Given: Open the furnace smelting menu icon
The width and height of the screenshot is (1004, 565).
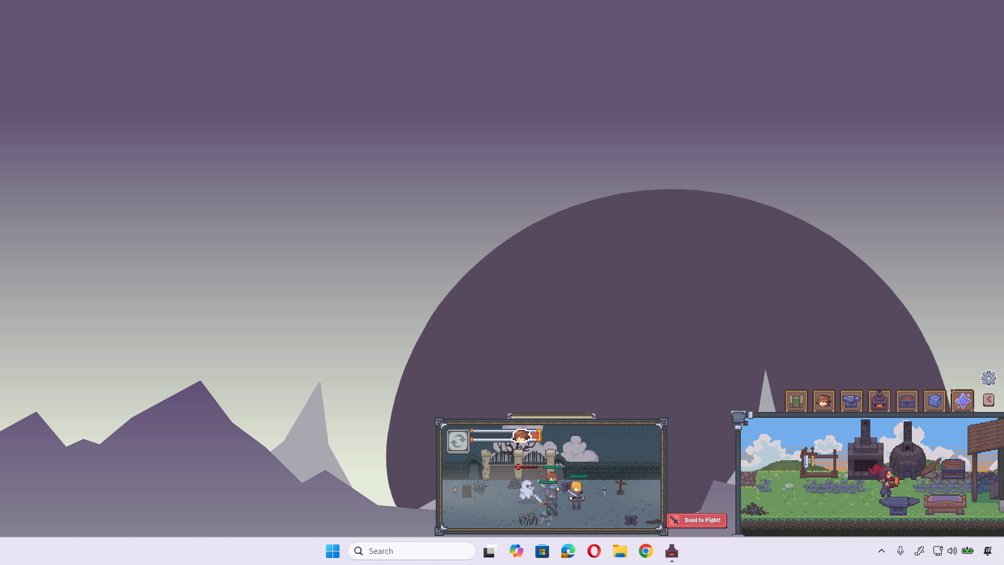Looking at the screenshot, I should pos(879,401).
